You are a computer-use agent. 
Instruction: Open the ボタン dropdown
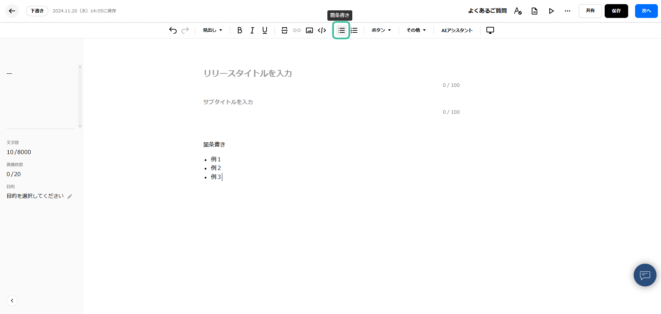coord(381,30)
